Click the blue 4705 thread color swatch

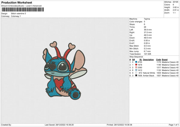(136, 62)
